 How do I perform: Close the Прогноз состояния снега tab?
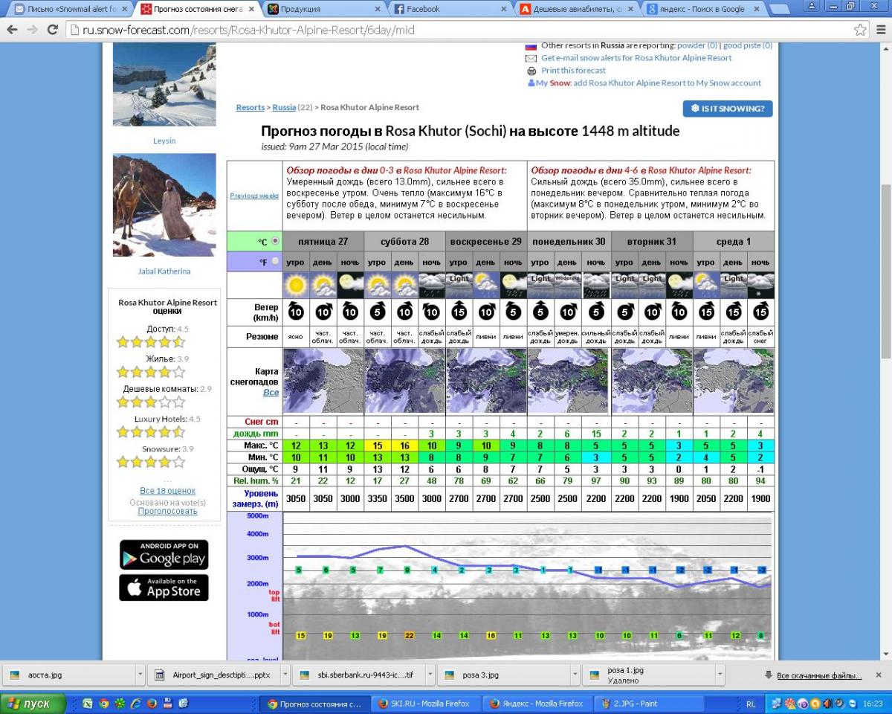point(251,9)
